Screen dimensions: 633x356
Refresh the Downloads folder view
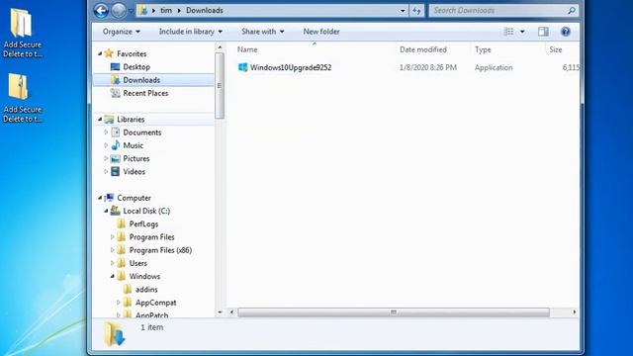click(416, 11)
